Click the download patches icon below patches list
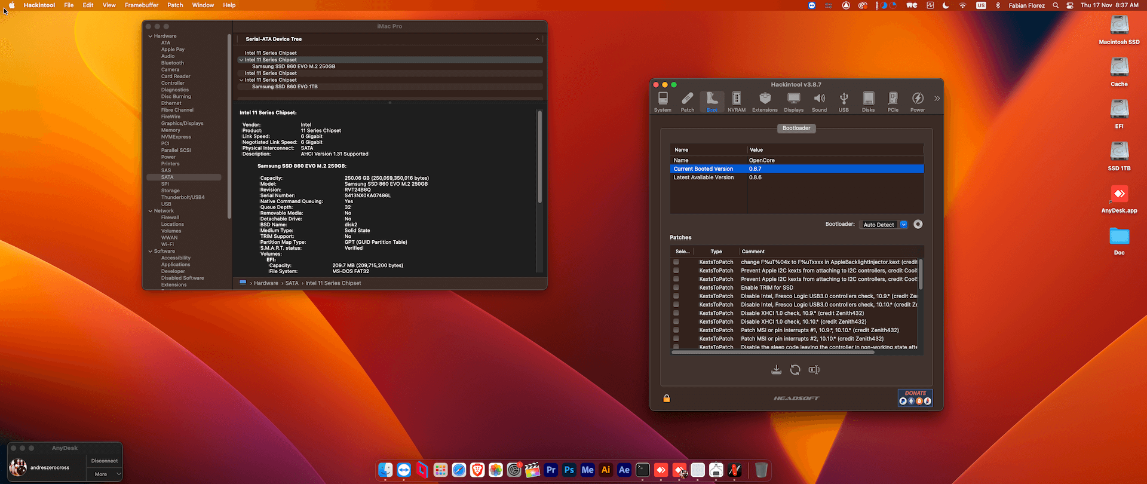The height and width of the screenshot is (484, 1147). [x=776, y=370]
